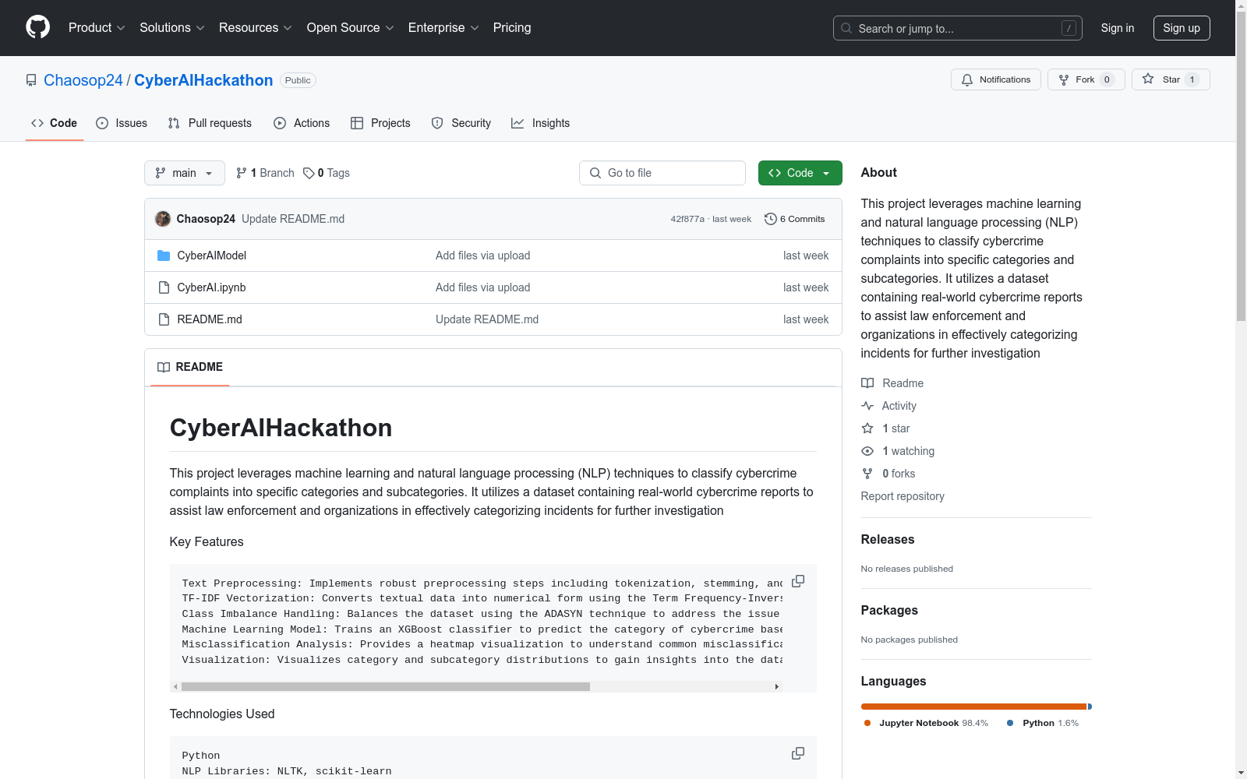This screenshot has height=779, width=1247.
Task: Click the fork icon in Fork button
Action: click(x=1064, y=79)
